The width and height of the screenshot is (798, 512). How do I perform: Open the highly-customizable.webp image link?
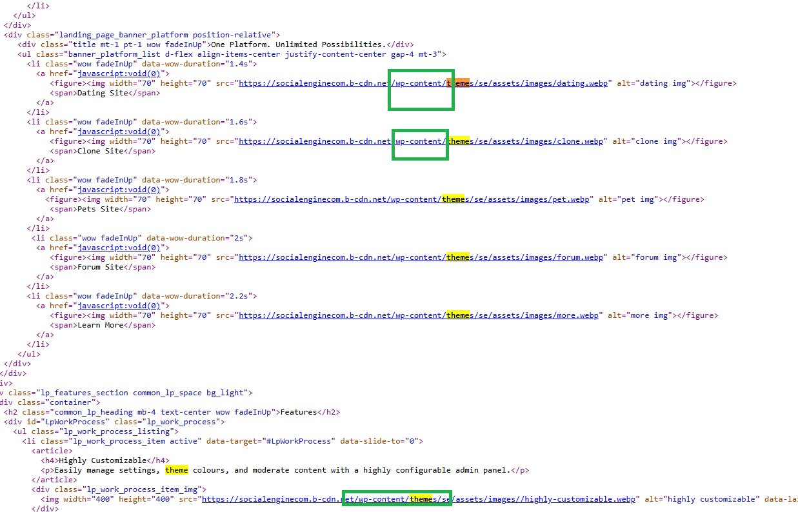click(x=420, y=499)
